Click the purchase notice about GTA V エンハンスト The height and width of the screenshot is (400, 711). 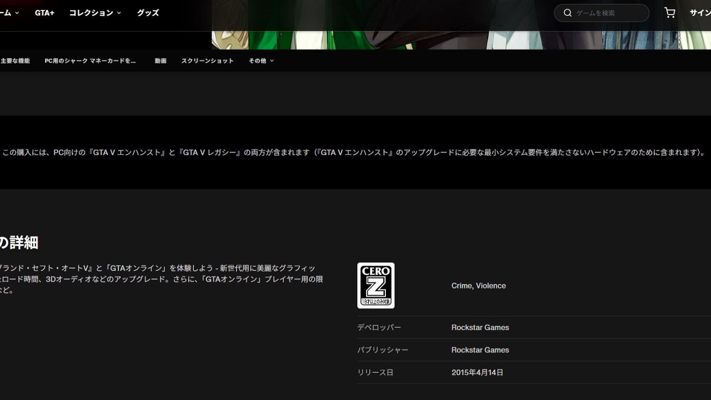coord(354,152)
